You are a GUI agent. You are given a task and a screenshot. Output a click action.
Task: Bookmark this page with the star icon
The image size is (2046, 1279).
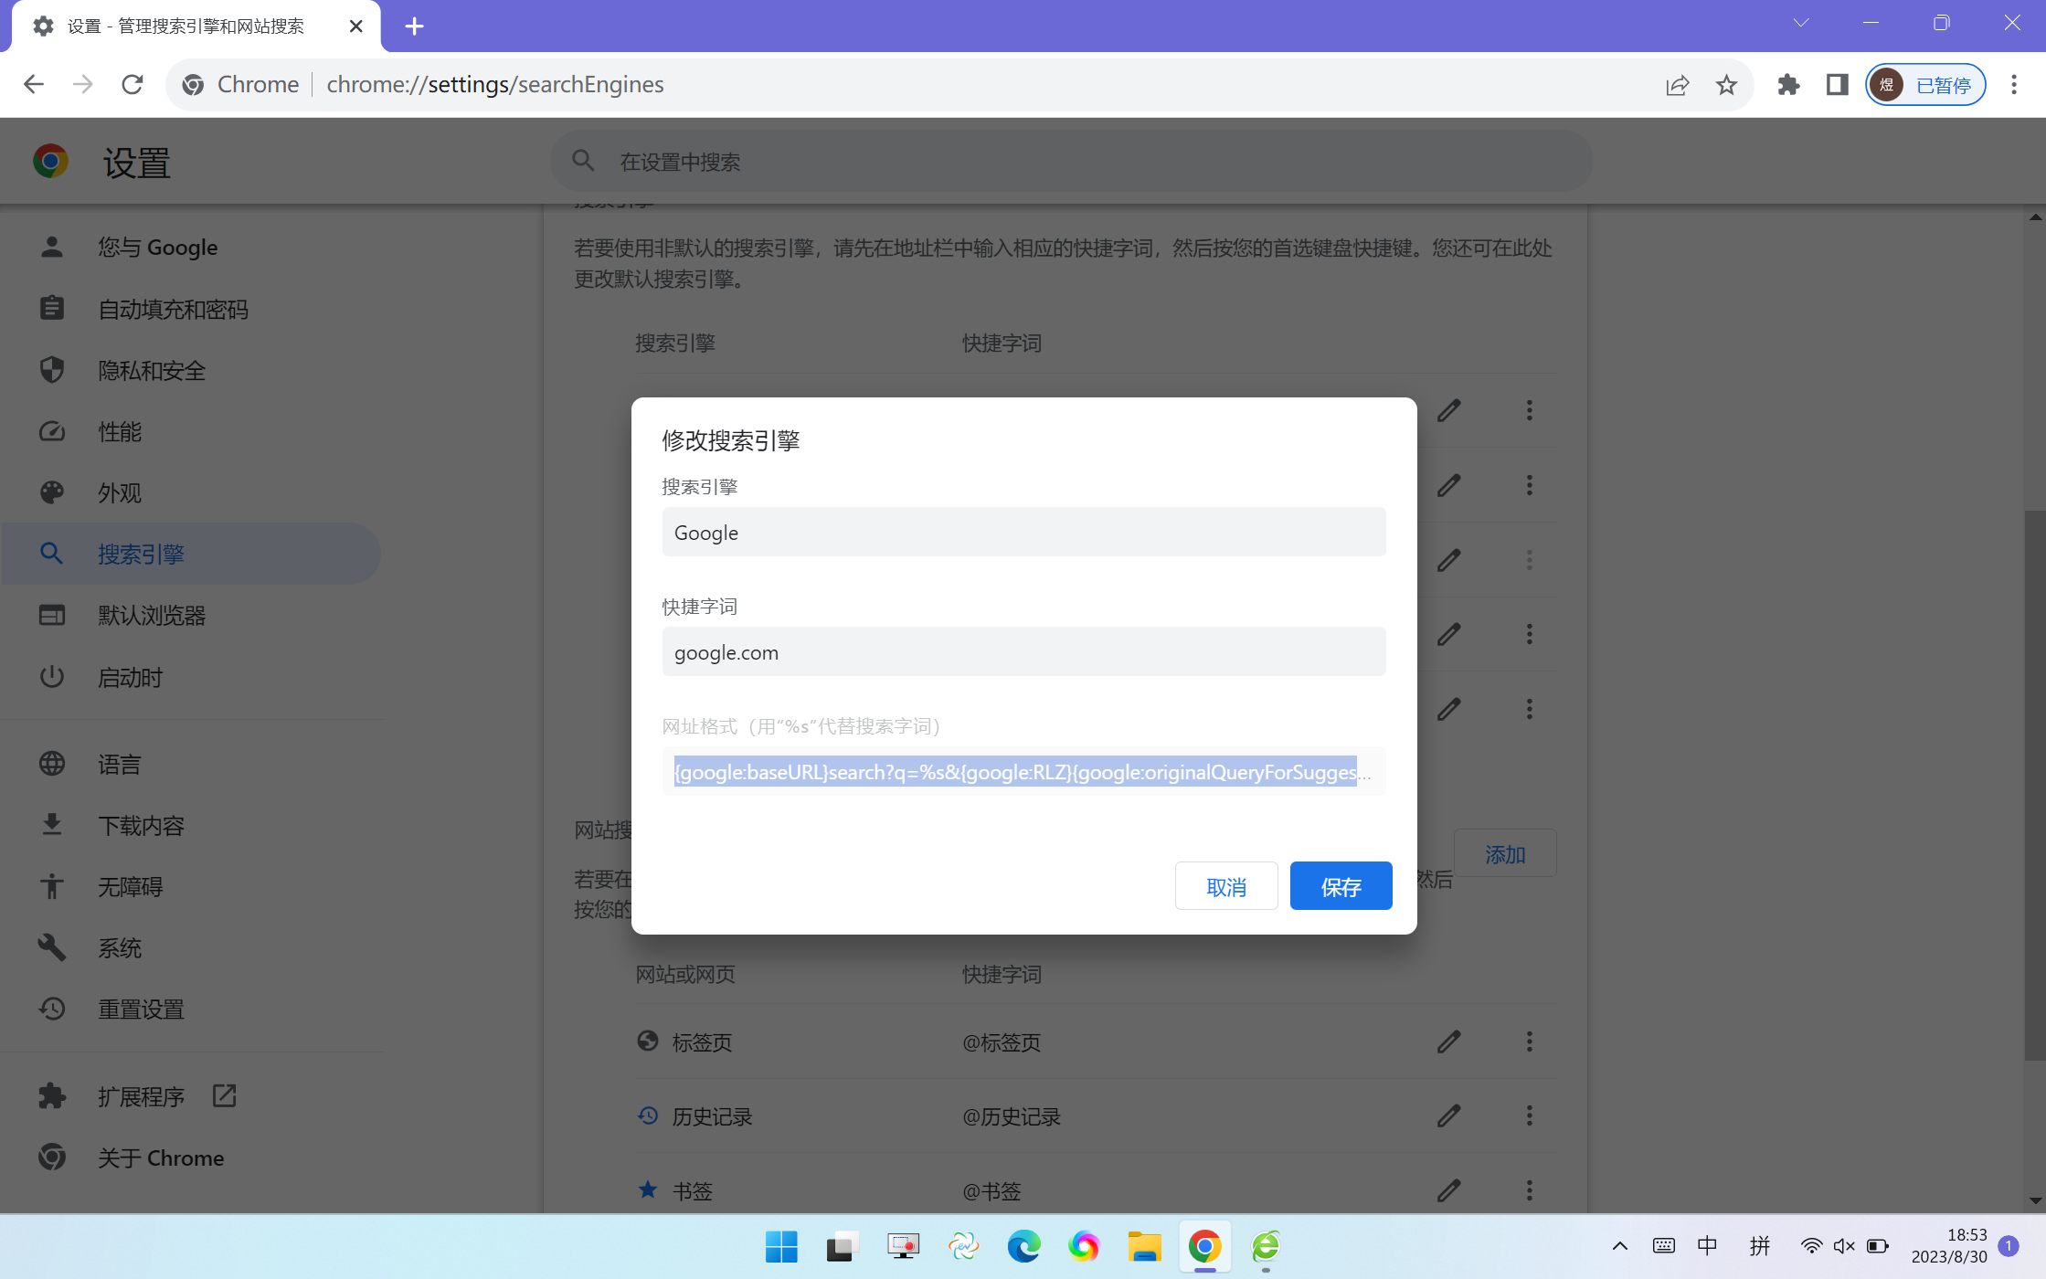[x=1726, y=85]
